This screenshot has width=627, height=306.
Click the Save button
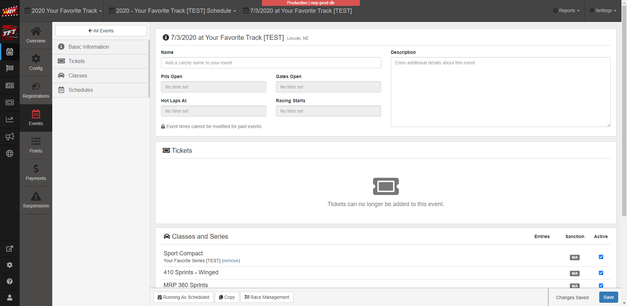pyautogui.click(x=608, y=297)
